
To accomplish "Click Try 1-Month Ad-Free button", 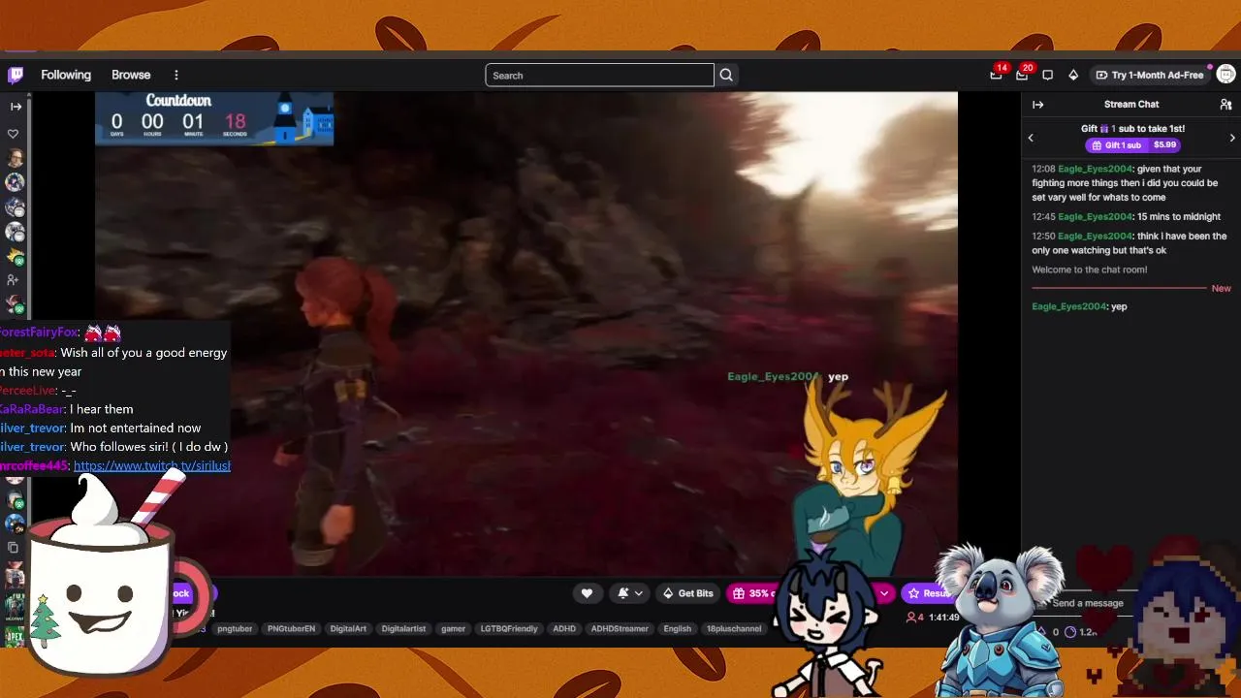I will (x=1150, y=75).
